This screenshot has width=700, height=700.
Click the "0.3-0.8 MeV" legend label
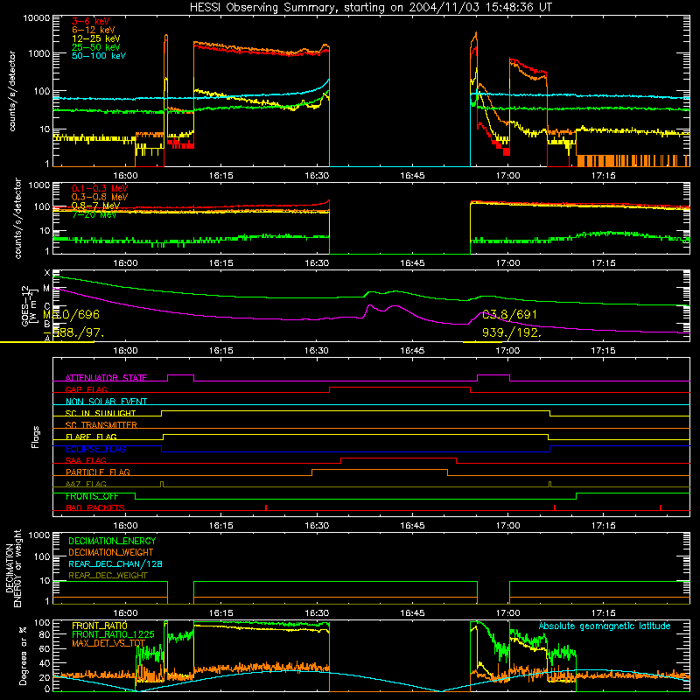coord(100,197)
